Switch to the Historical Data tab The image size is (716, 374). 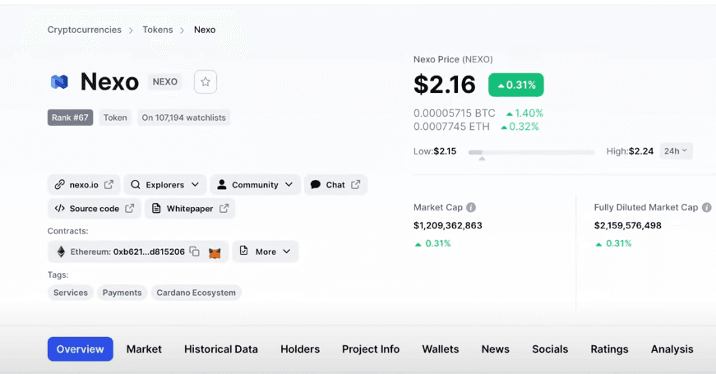(x=221, y=349)
